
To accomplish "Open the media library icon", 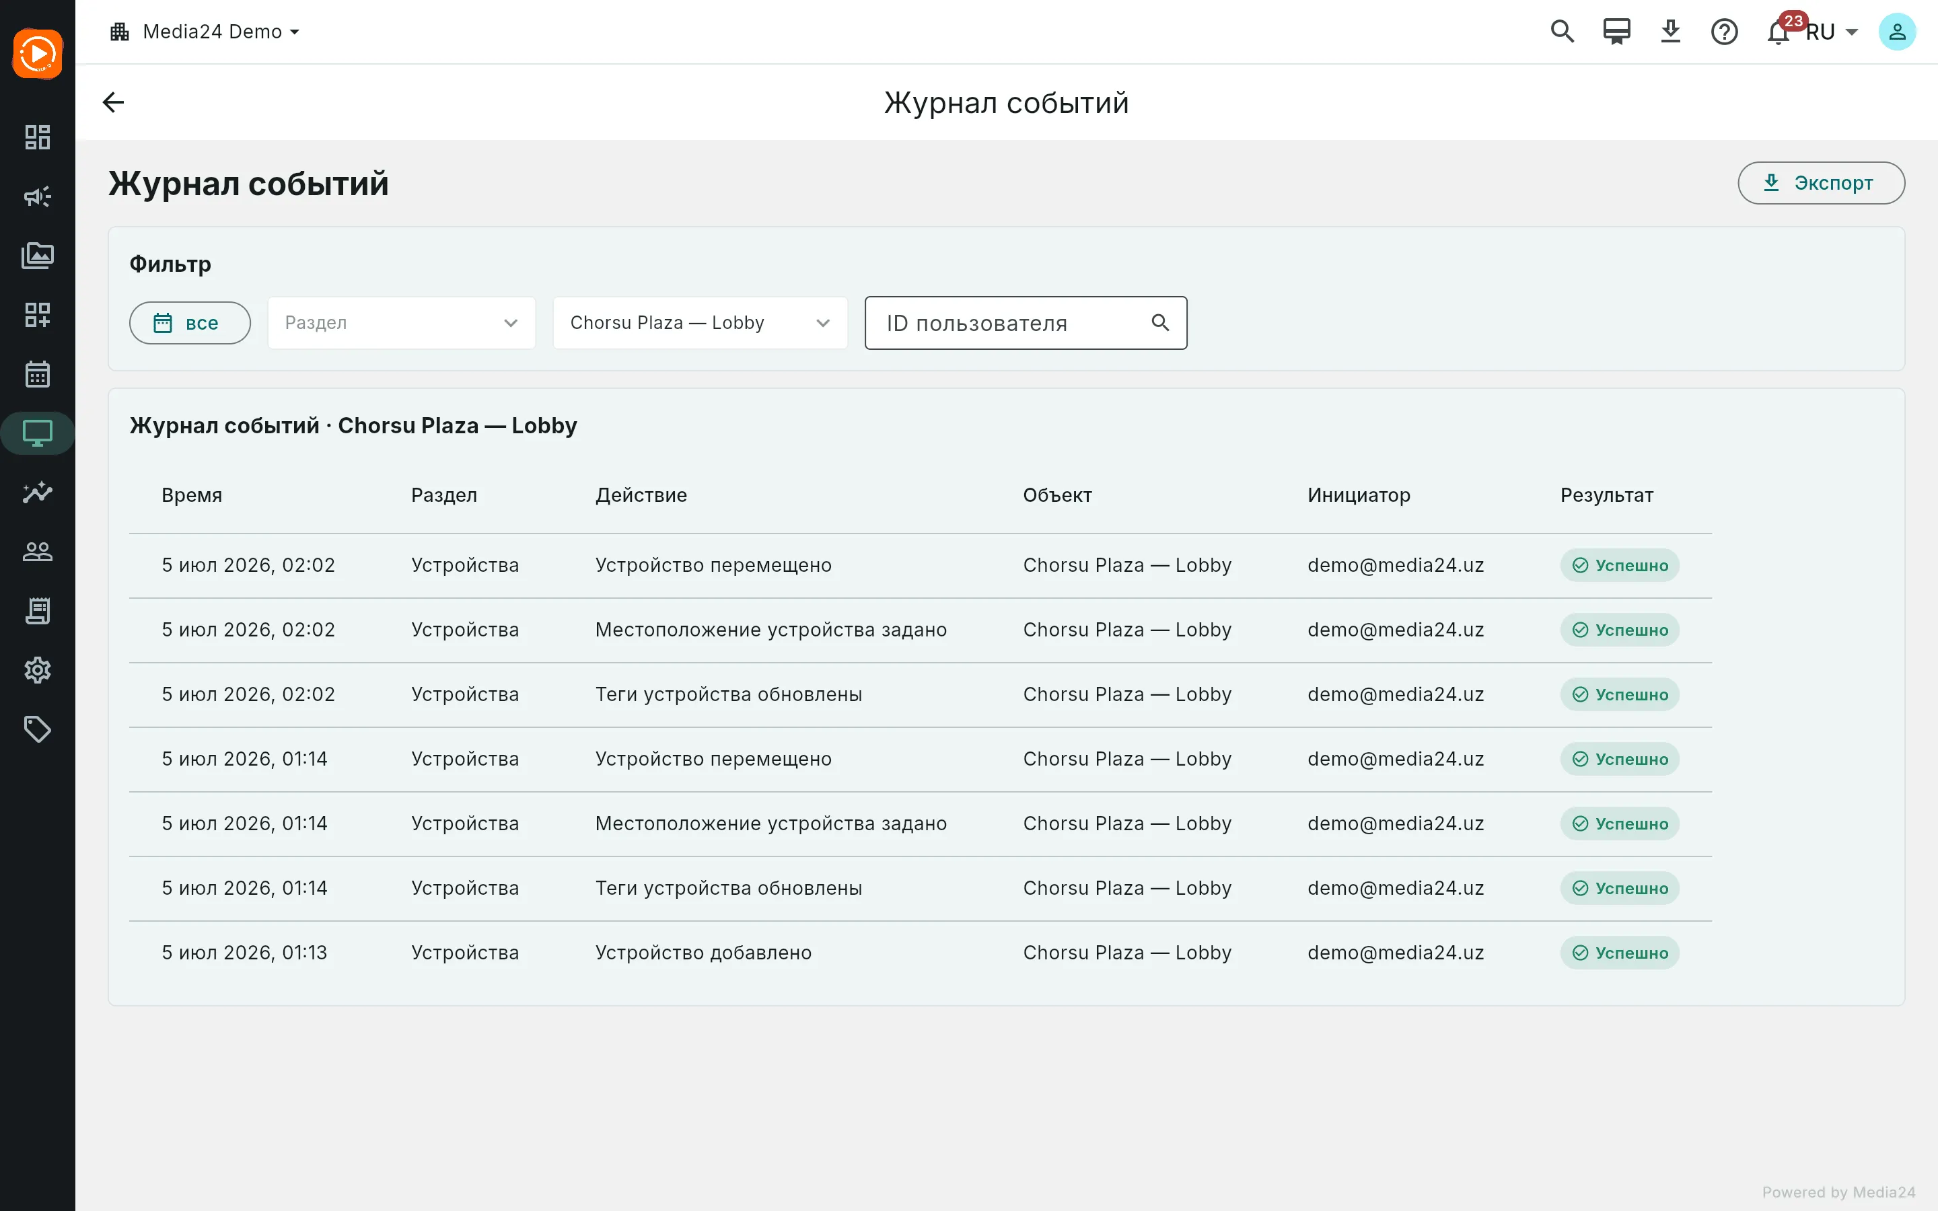I will click(x=38, y=256).
